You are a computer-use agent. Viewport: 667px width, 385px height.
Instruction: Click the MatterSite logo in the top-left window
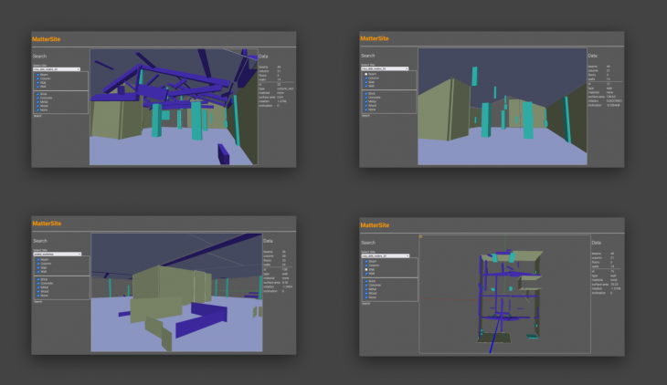47,39
